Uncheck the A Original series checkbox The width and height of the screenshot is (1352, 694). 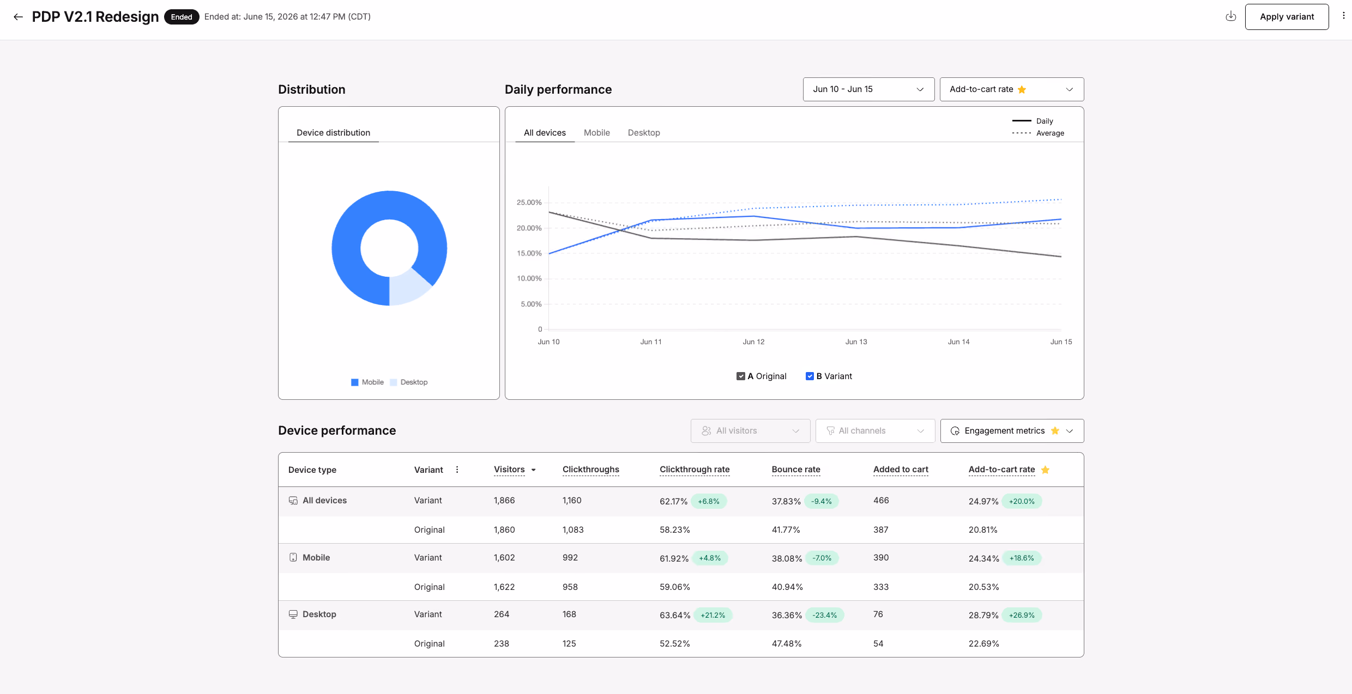click(x=740, y=376)
